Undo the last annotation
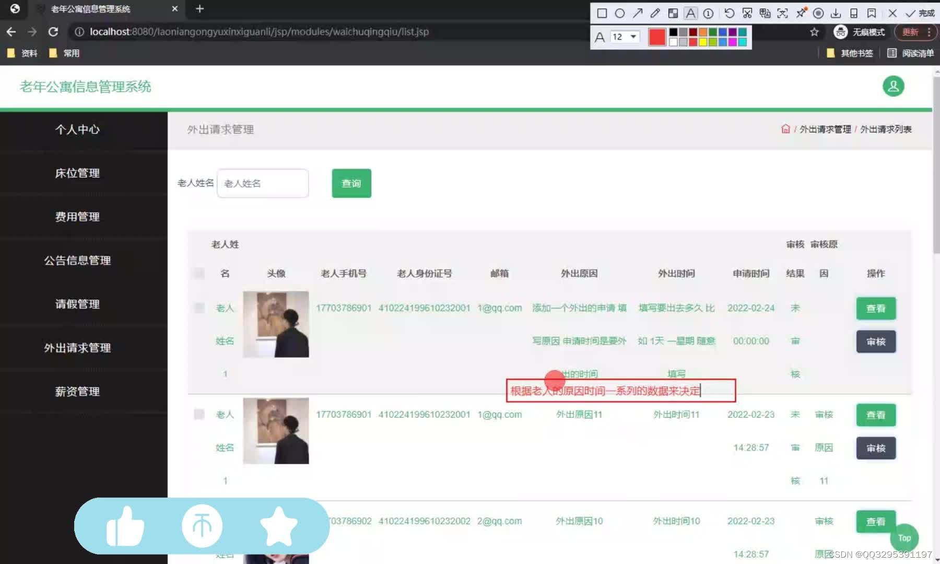 [x=730, y=13]
